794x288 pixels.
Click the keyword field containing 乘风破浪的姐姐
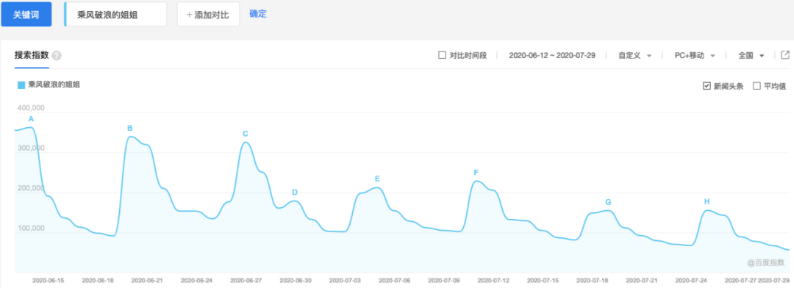click(115, 14)
